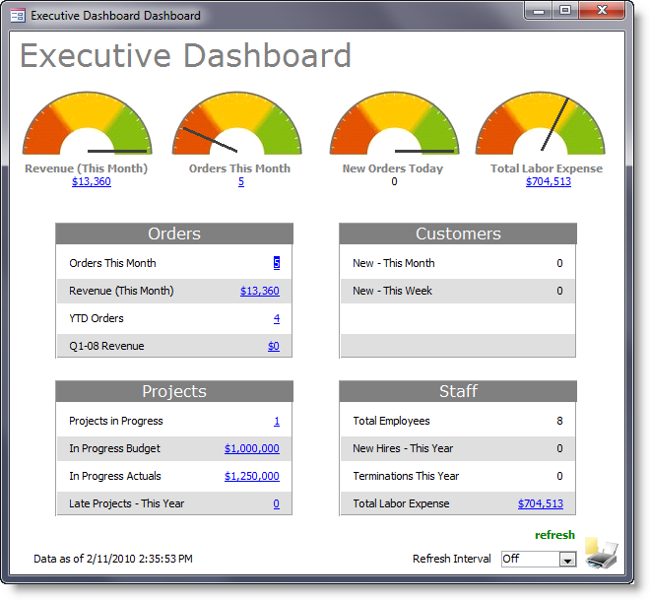This screenshot has height=600, width=650.
Task: Open the YTD Orders value link
Action: pos(277,318)
